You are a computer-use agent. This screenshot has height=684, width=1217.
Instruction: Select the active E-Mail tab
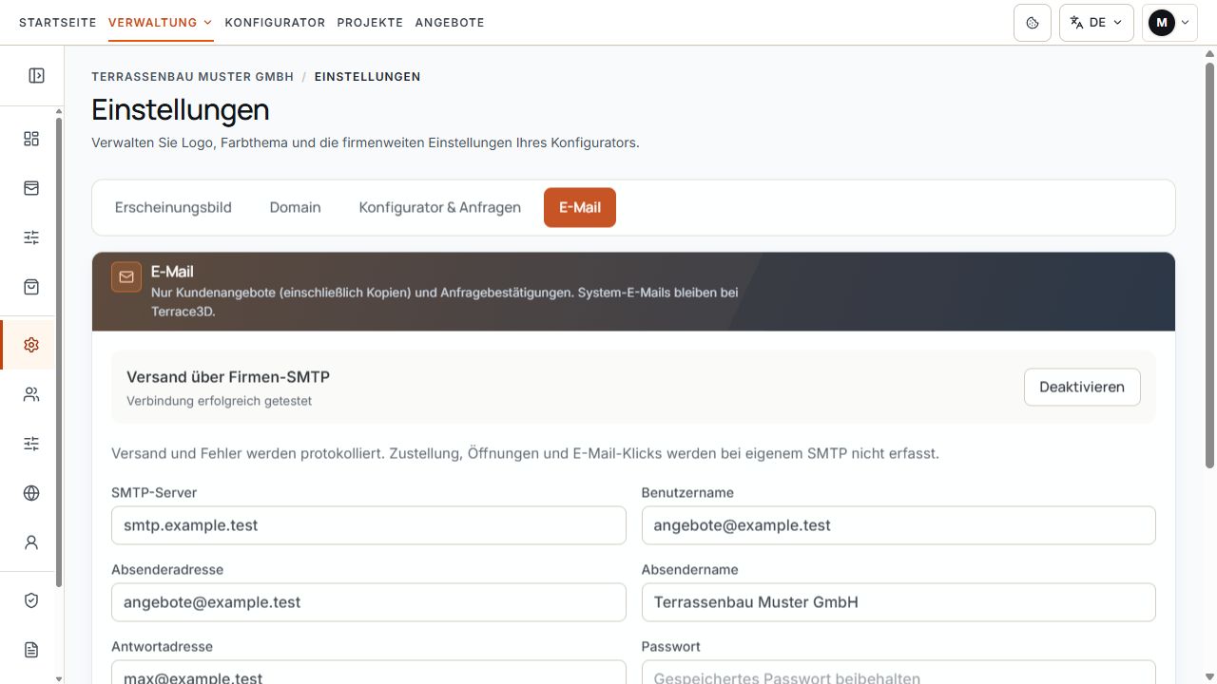[580, 208]
